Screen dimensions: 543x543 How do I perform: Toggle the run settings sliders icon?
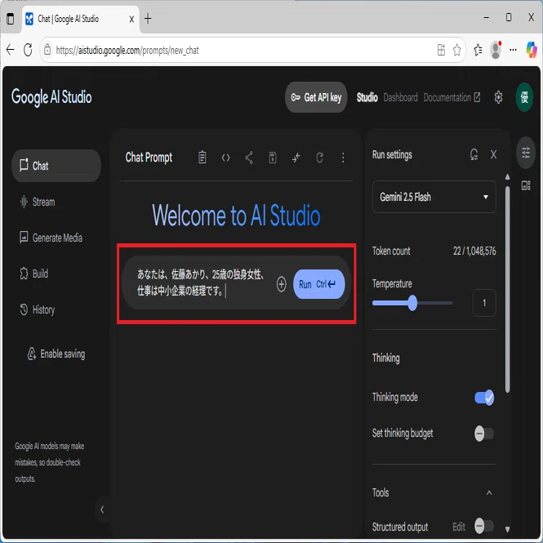pyautogui.click(x=526, y=153)
